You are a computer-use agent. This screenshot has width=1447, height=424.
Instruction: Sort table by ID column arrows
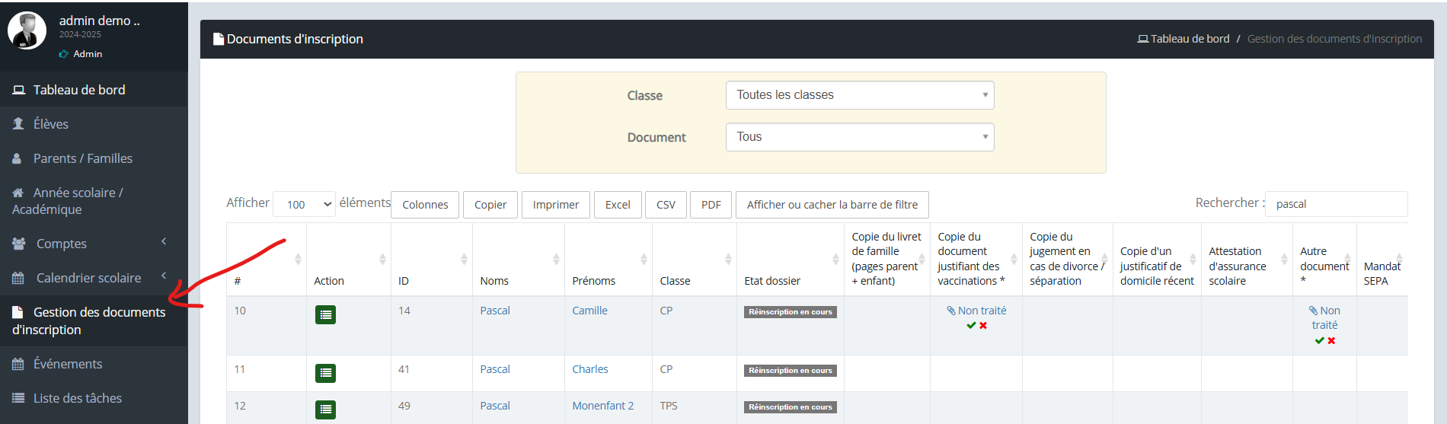pyautogui.click(x=463, y=260)
